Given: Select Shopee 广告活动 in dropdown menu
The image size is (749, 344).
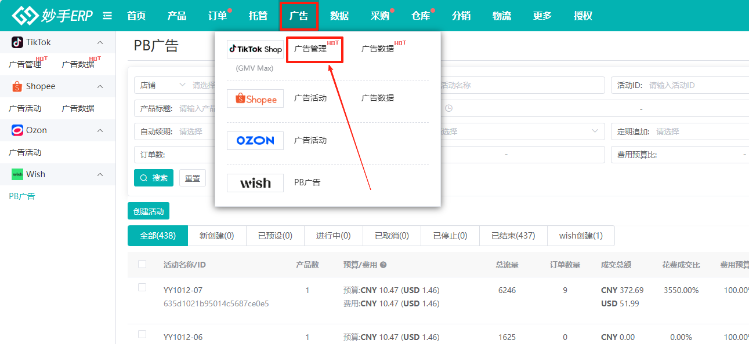Looking at the screenshot, I should [310, 98].
